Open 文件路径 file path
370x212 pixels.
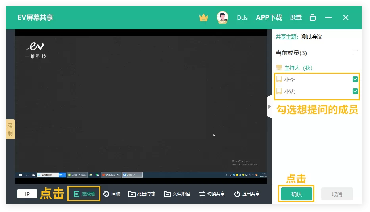coord(177,194)
